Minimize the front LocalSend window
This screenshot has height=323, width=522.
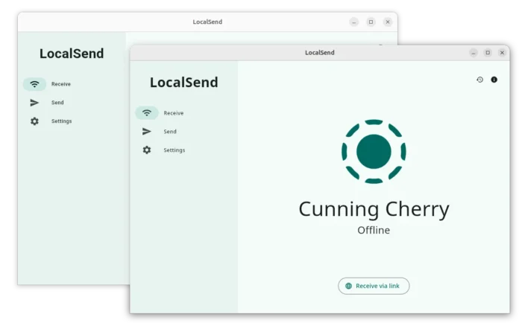tap(474, 53)
